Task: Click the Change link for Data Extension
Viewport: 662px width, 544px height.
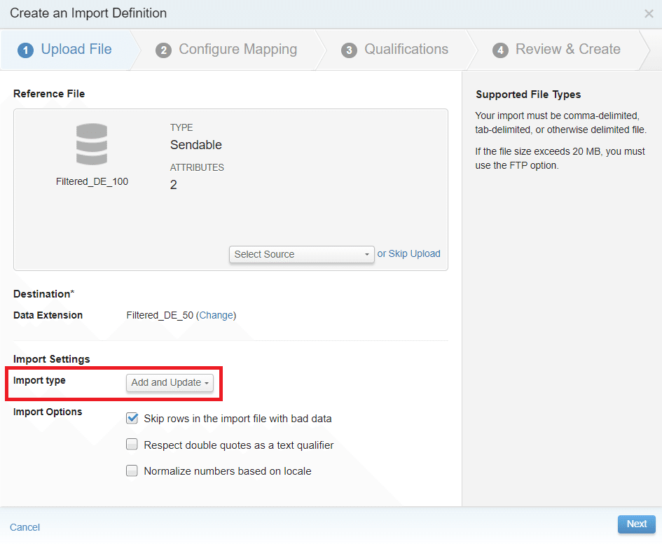Action: [216, 315]
